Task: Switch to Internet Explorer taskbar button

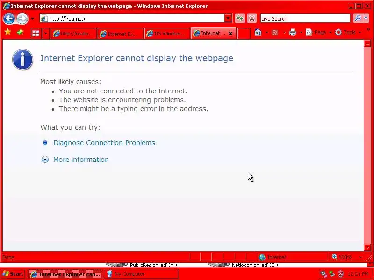Action: pos(65,274)
